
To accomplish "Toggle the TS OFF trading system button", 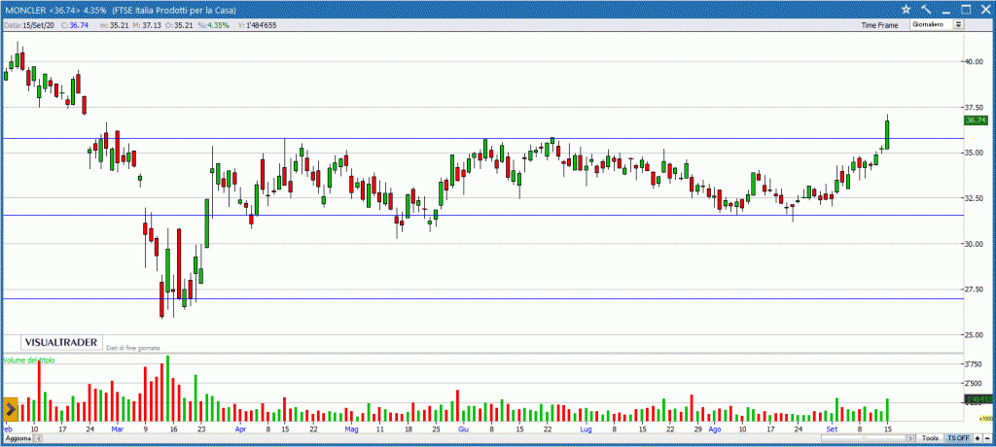I will [958, 438].
